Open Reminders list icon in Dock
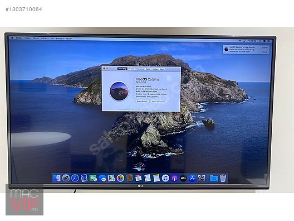The width and height of the screenshot is (294, 221). point(148,178)
